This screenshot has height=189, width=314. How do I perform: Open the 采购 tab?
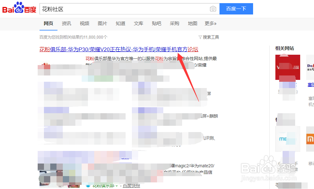[x=174, y=24]
